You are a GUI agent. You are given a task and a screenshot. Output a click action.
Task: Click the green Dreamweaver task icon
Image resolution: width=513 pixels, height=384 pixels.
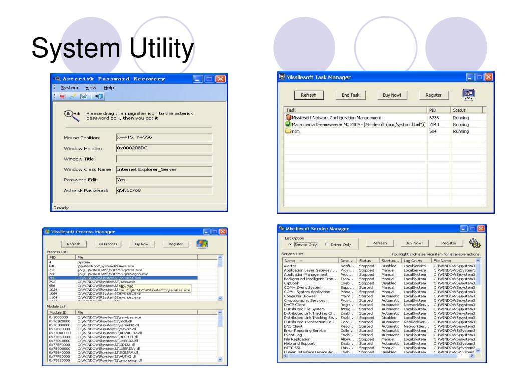click(288, 124)
